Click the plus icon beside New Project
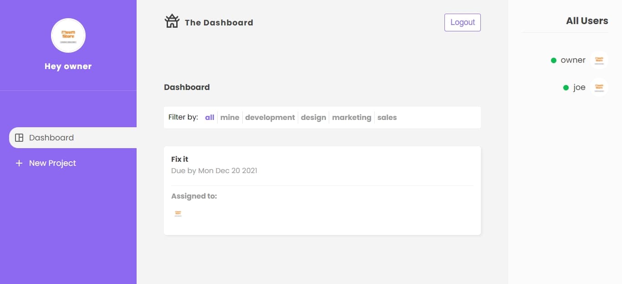 coord(19,163)
